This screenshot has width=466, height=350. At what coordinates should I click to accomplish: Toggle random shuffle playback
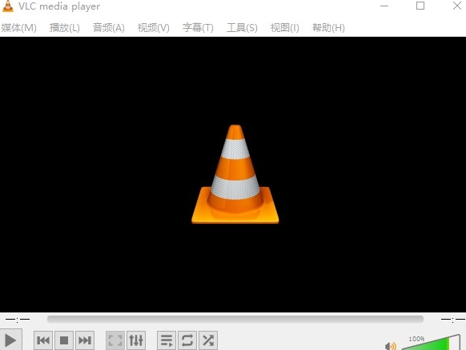point(208,340)
